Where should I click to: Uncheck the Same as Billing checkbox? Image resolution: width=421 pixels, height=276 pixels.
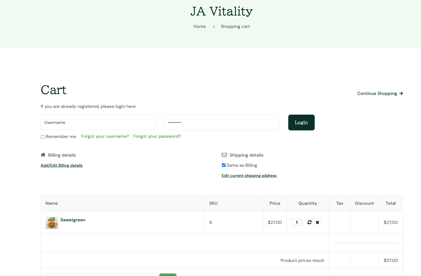tap(224, 165)
